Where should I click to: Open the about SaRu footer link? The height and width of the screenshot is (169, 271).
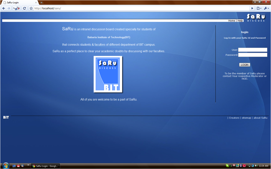coord(260,118)
